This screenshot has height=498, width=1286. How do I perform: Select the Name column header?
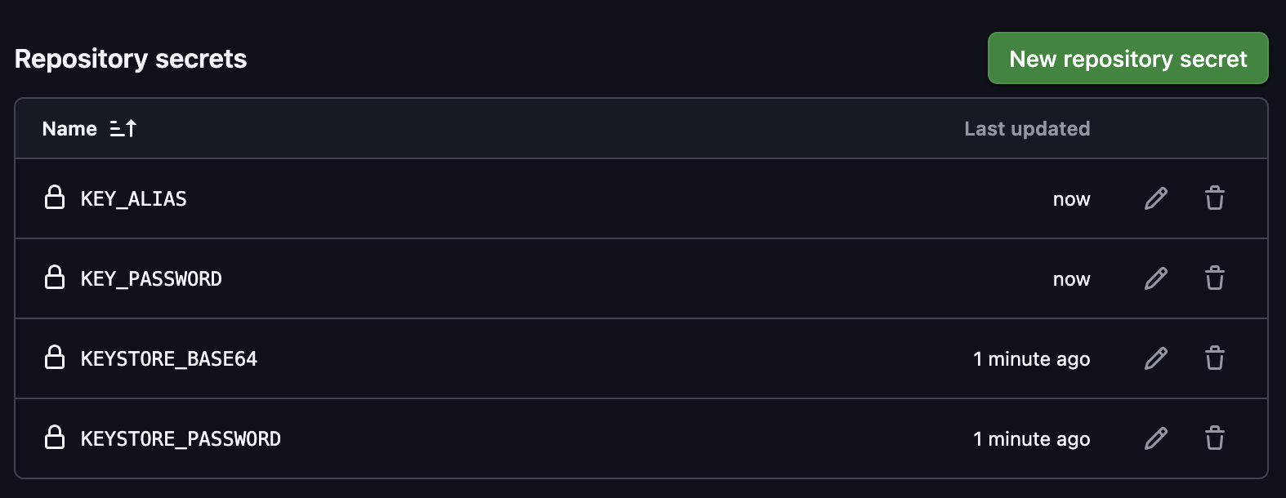pos(69,128)
